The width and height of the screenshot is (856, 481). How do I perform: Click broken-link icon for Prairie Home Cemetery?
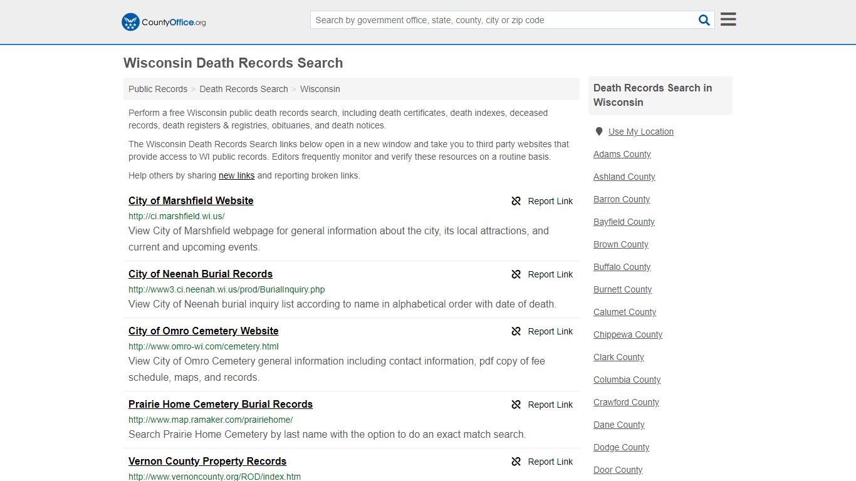pyautogui.click(x=516, y=405)
